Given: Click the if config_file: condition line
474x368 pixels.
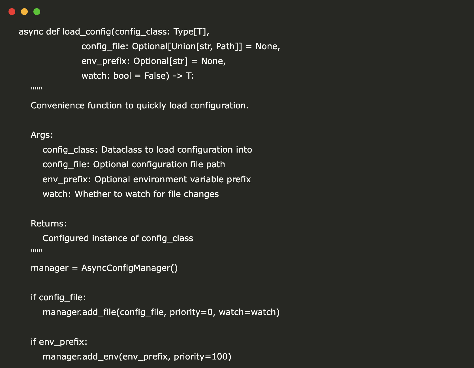Looking at the screenshot, I should 58,298.
